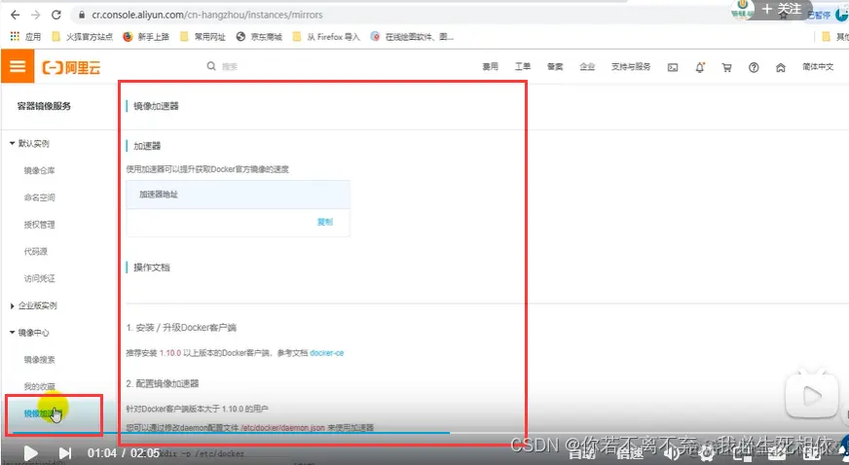Viewport: 849px width, 465px height.
Task: Open the 在线绘图软件 bookmark
Action: (412, 36)
